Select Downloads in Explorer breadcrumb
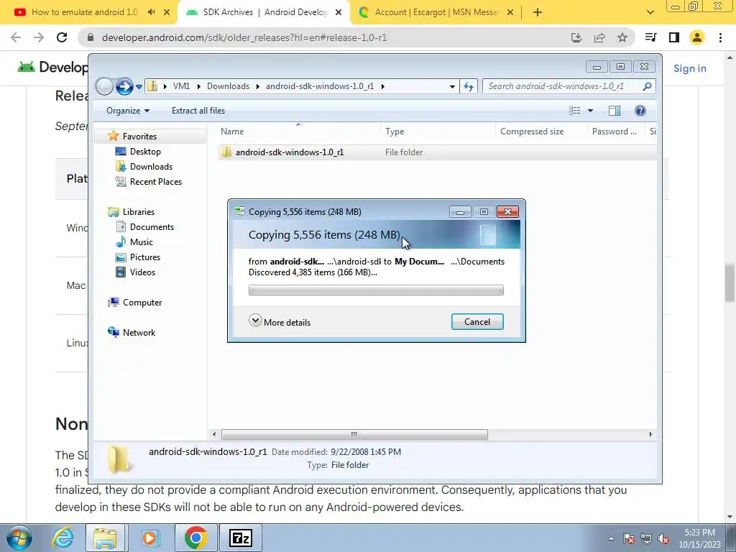Viewport: 736px width, 552px height. [x=228, y=86]
